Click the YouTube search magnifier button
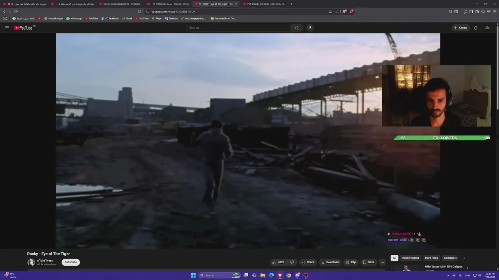499x280 pixels. (297, 28)
